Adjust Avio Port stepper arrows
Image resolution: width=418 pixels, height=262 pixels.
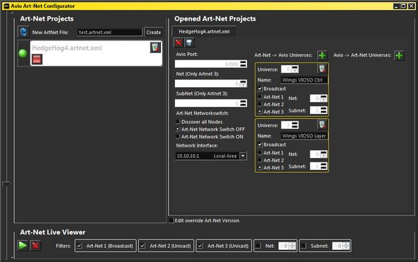point(243,64)
